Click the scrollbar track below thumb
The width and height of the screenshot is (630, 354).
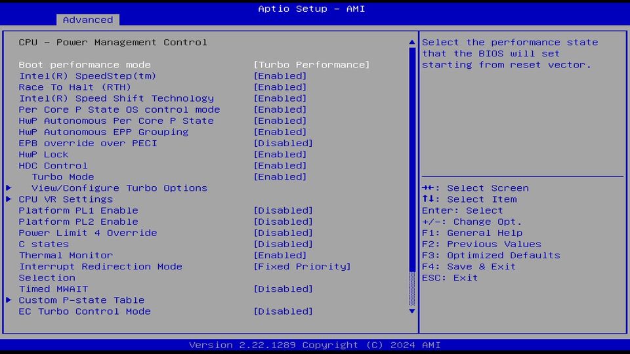(x=412, y=289)
